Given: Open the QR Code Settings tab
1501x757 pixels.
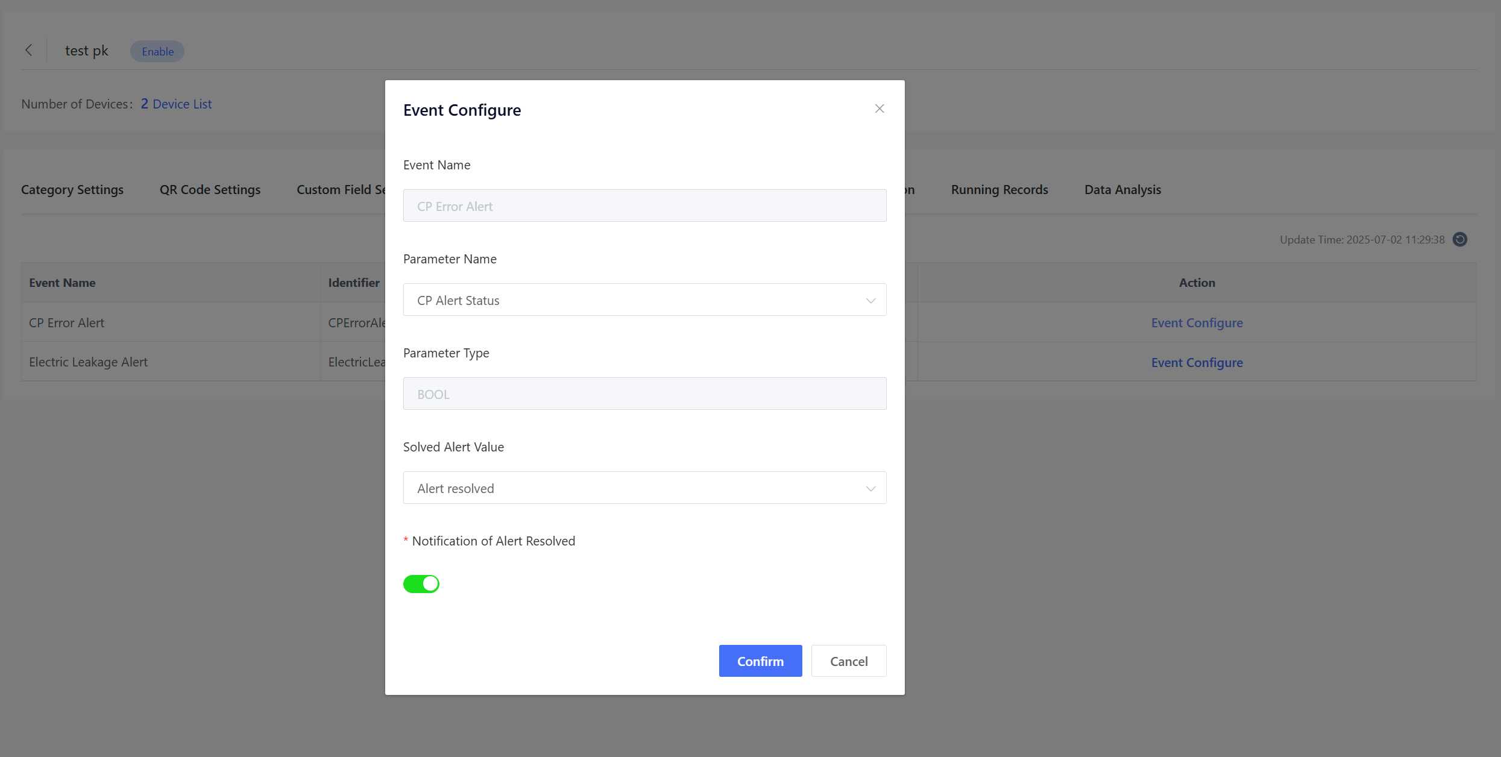Looking at the screenshot, I should [210, 189].
